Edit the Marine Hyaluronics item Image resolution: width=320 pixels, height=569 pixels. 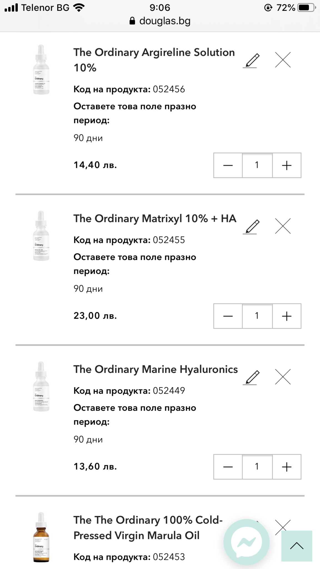[x=251, y=377]
